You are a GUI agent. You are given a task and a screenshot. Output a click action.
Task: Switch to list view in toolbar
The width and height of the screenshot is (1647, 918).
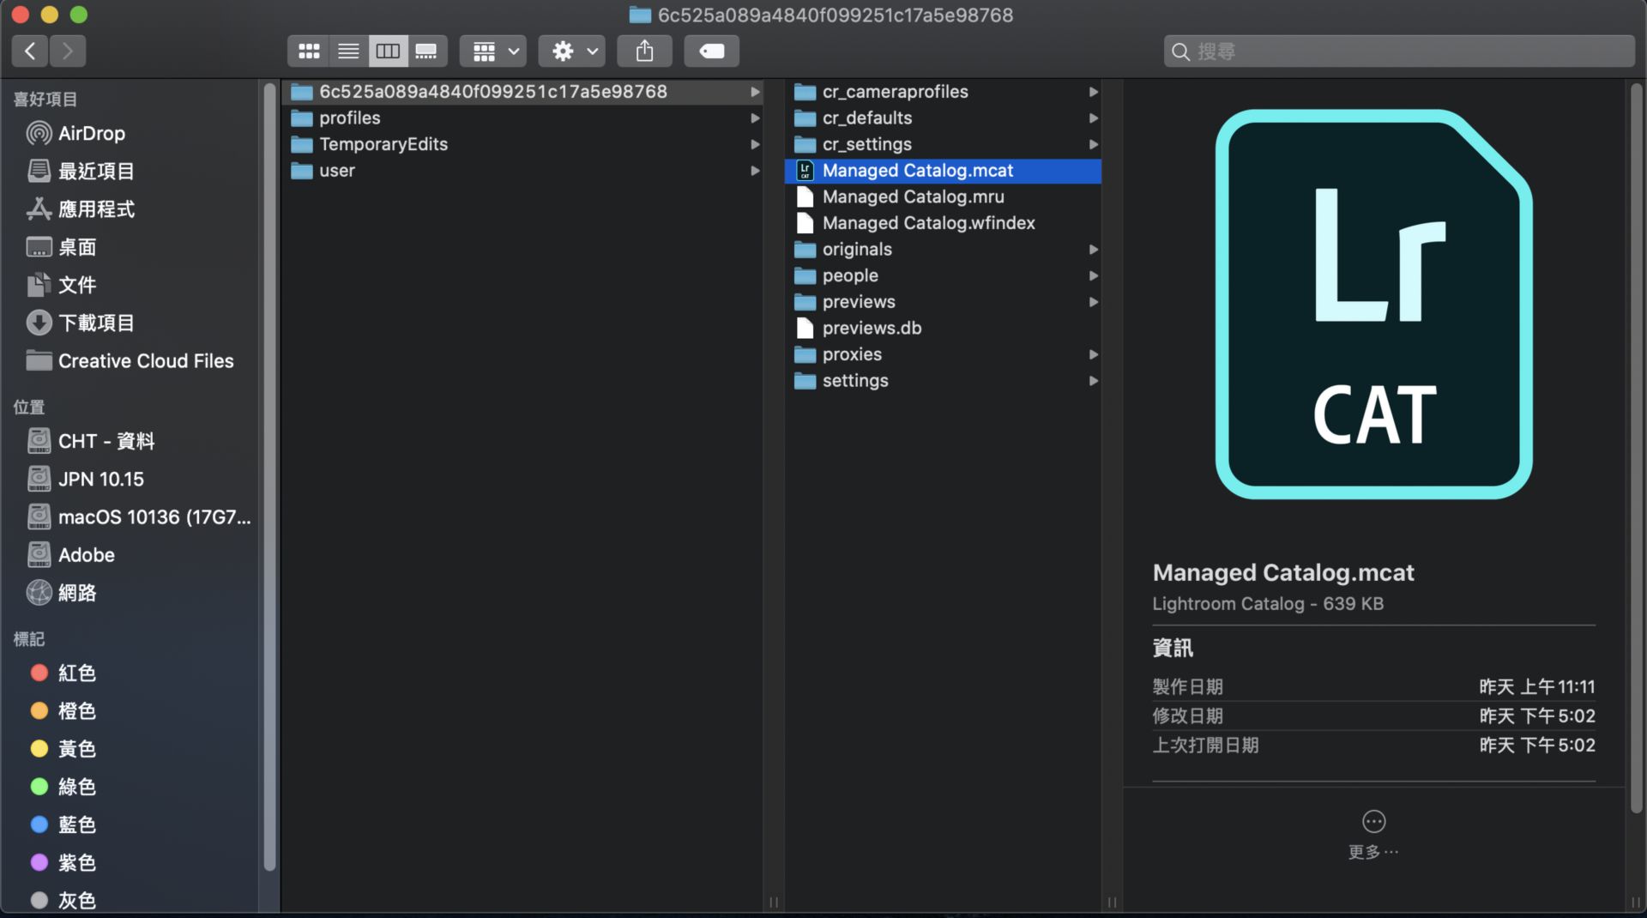point(347,51)
